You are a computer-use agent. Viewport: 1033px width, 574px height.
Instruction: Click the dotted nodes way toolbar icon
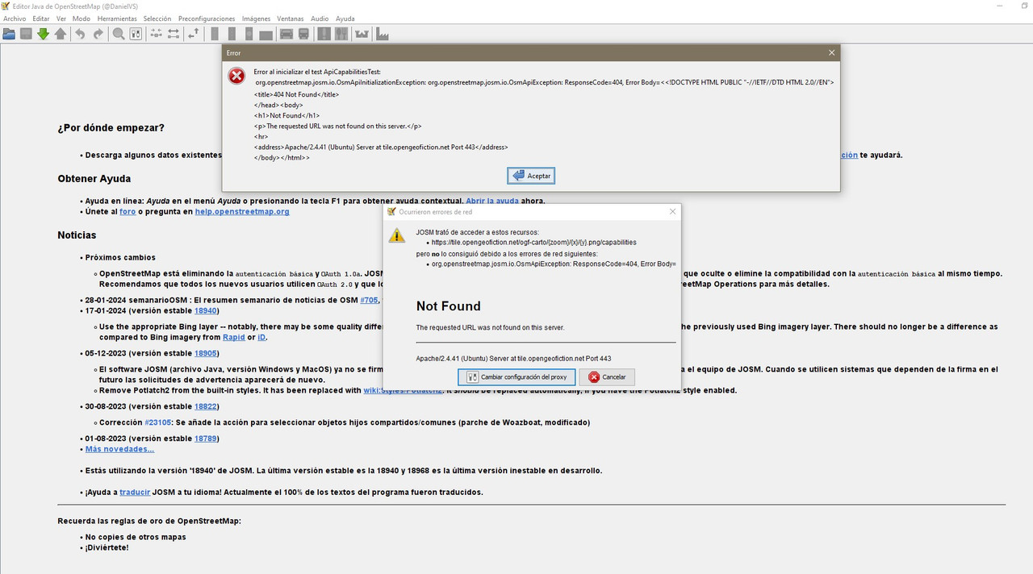pyautogui.click(x=156, y=34)
